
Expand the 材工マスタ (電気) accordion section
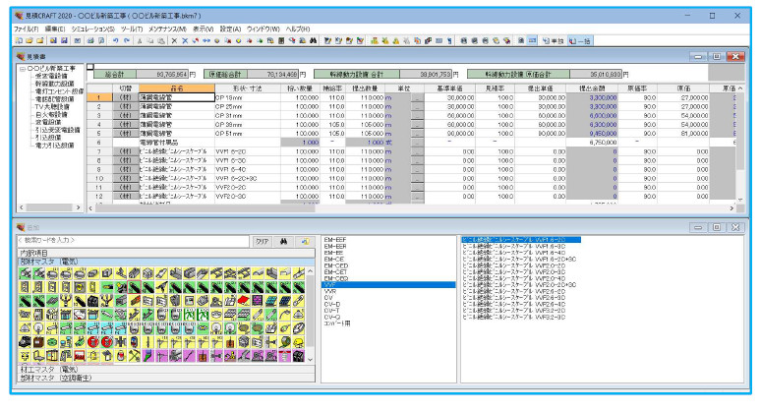click(166, 370)
